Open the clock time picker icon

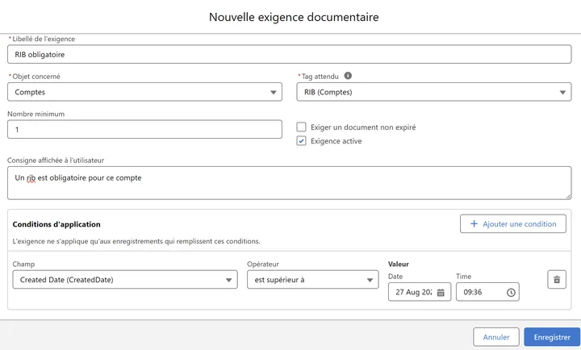[x=511, y=293]
